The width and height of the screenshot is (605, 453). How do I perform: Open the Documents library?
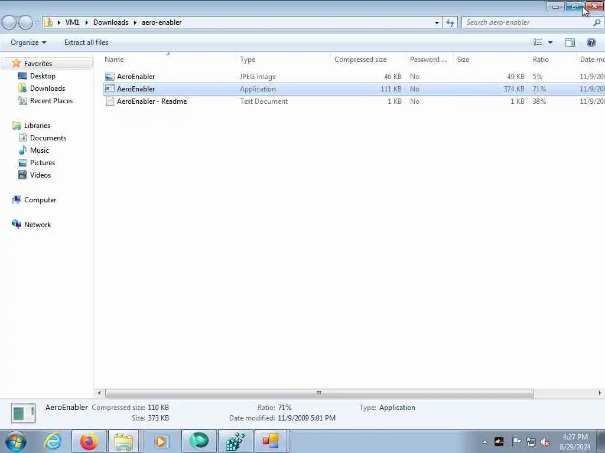(48, 137)
